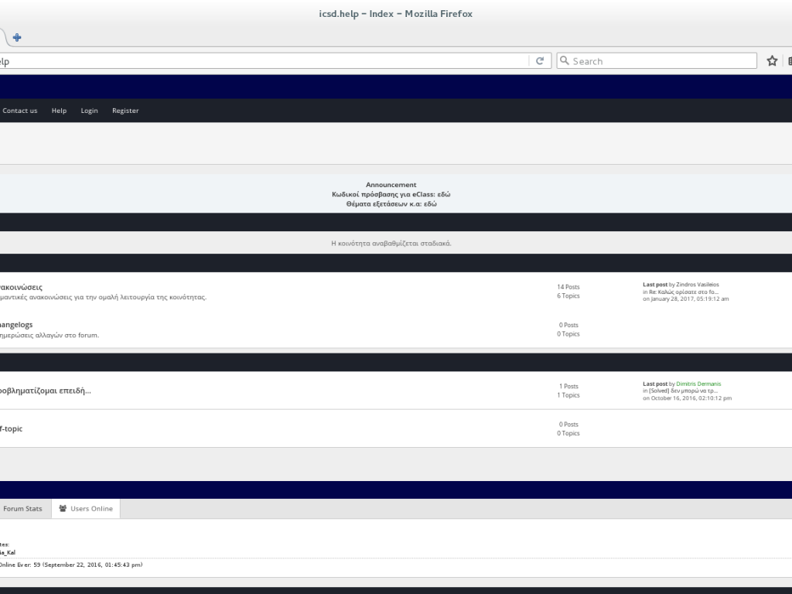Open eClass access codes εδώ link
This screenshot has height=594, width=792.
[444, 194]
